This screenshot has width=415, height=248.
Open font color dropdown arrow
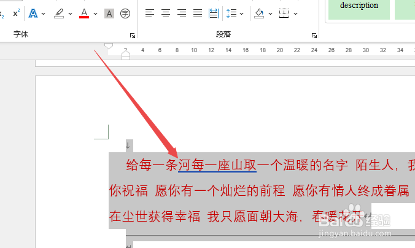point(96,14)
